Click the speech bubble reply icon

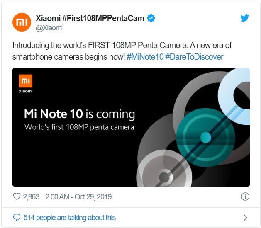click(x=17, y=217)
